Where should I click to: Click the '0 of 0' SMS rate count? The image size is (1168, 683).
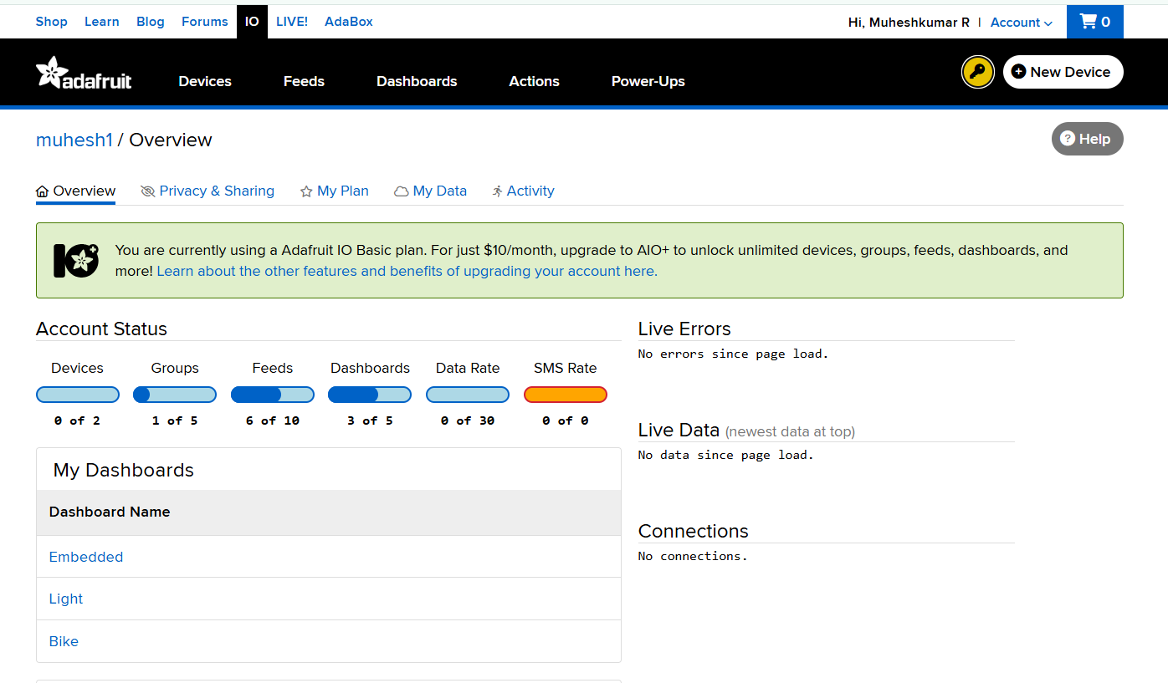coord(566,421)
